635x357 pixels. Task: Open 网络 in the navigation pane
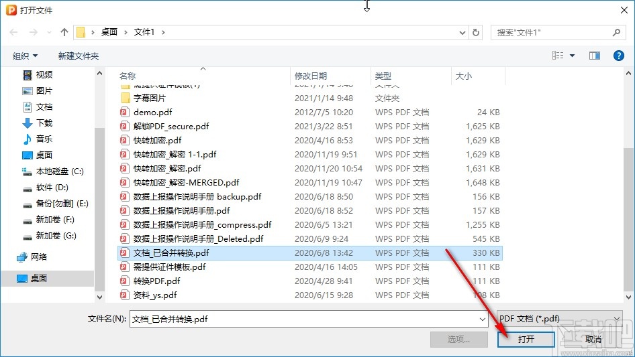click(32, 257)
